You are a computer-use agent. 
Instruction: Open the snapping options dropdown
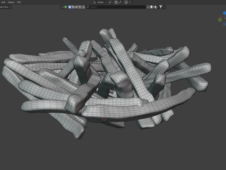(121, 2)
